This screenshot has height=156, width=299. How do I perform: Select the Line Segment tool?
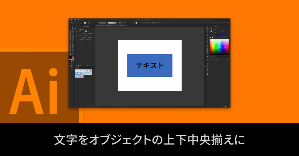[x=73, y=34]
